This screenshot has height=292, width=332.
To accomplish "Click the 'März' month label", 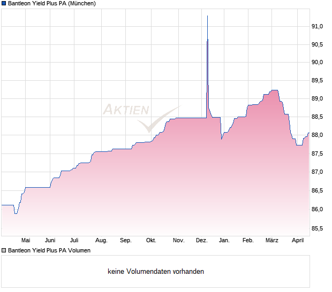I will [272, 241].
